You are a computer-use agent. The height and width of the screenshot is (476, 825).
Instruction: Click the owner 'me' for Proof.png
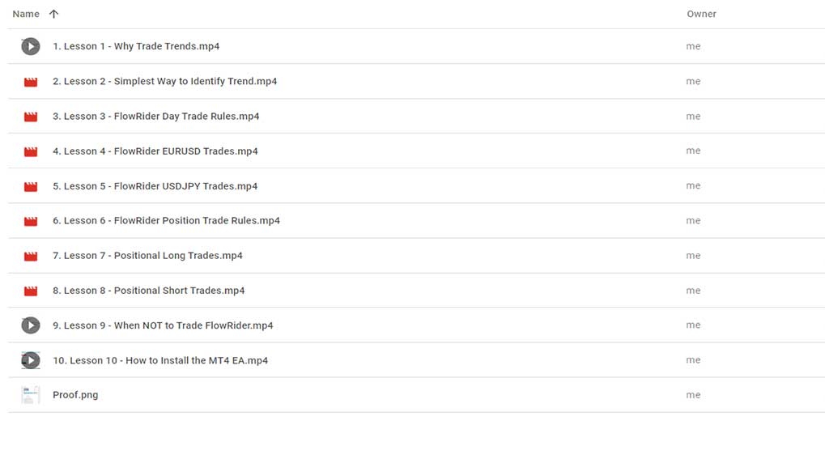click(x=693, y=395)
